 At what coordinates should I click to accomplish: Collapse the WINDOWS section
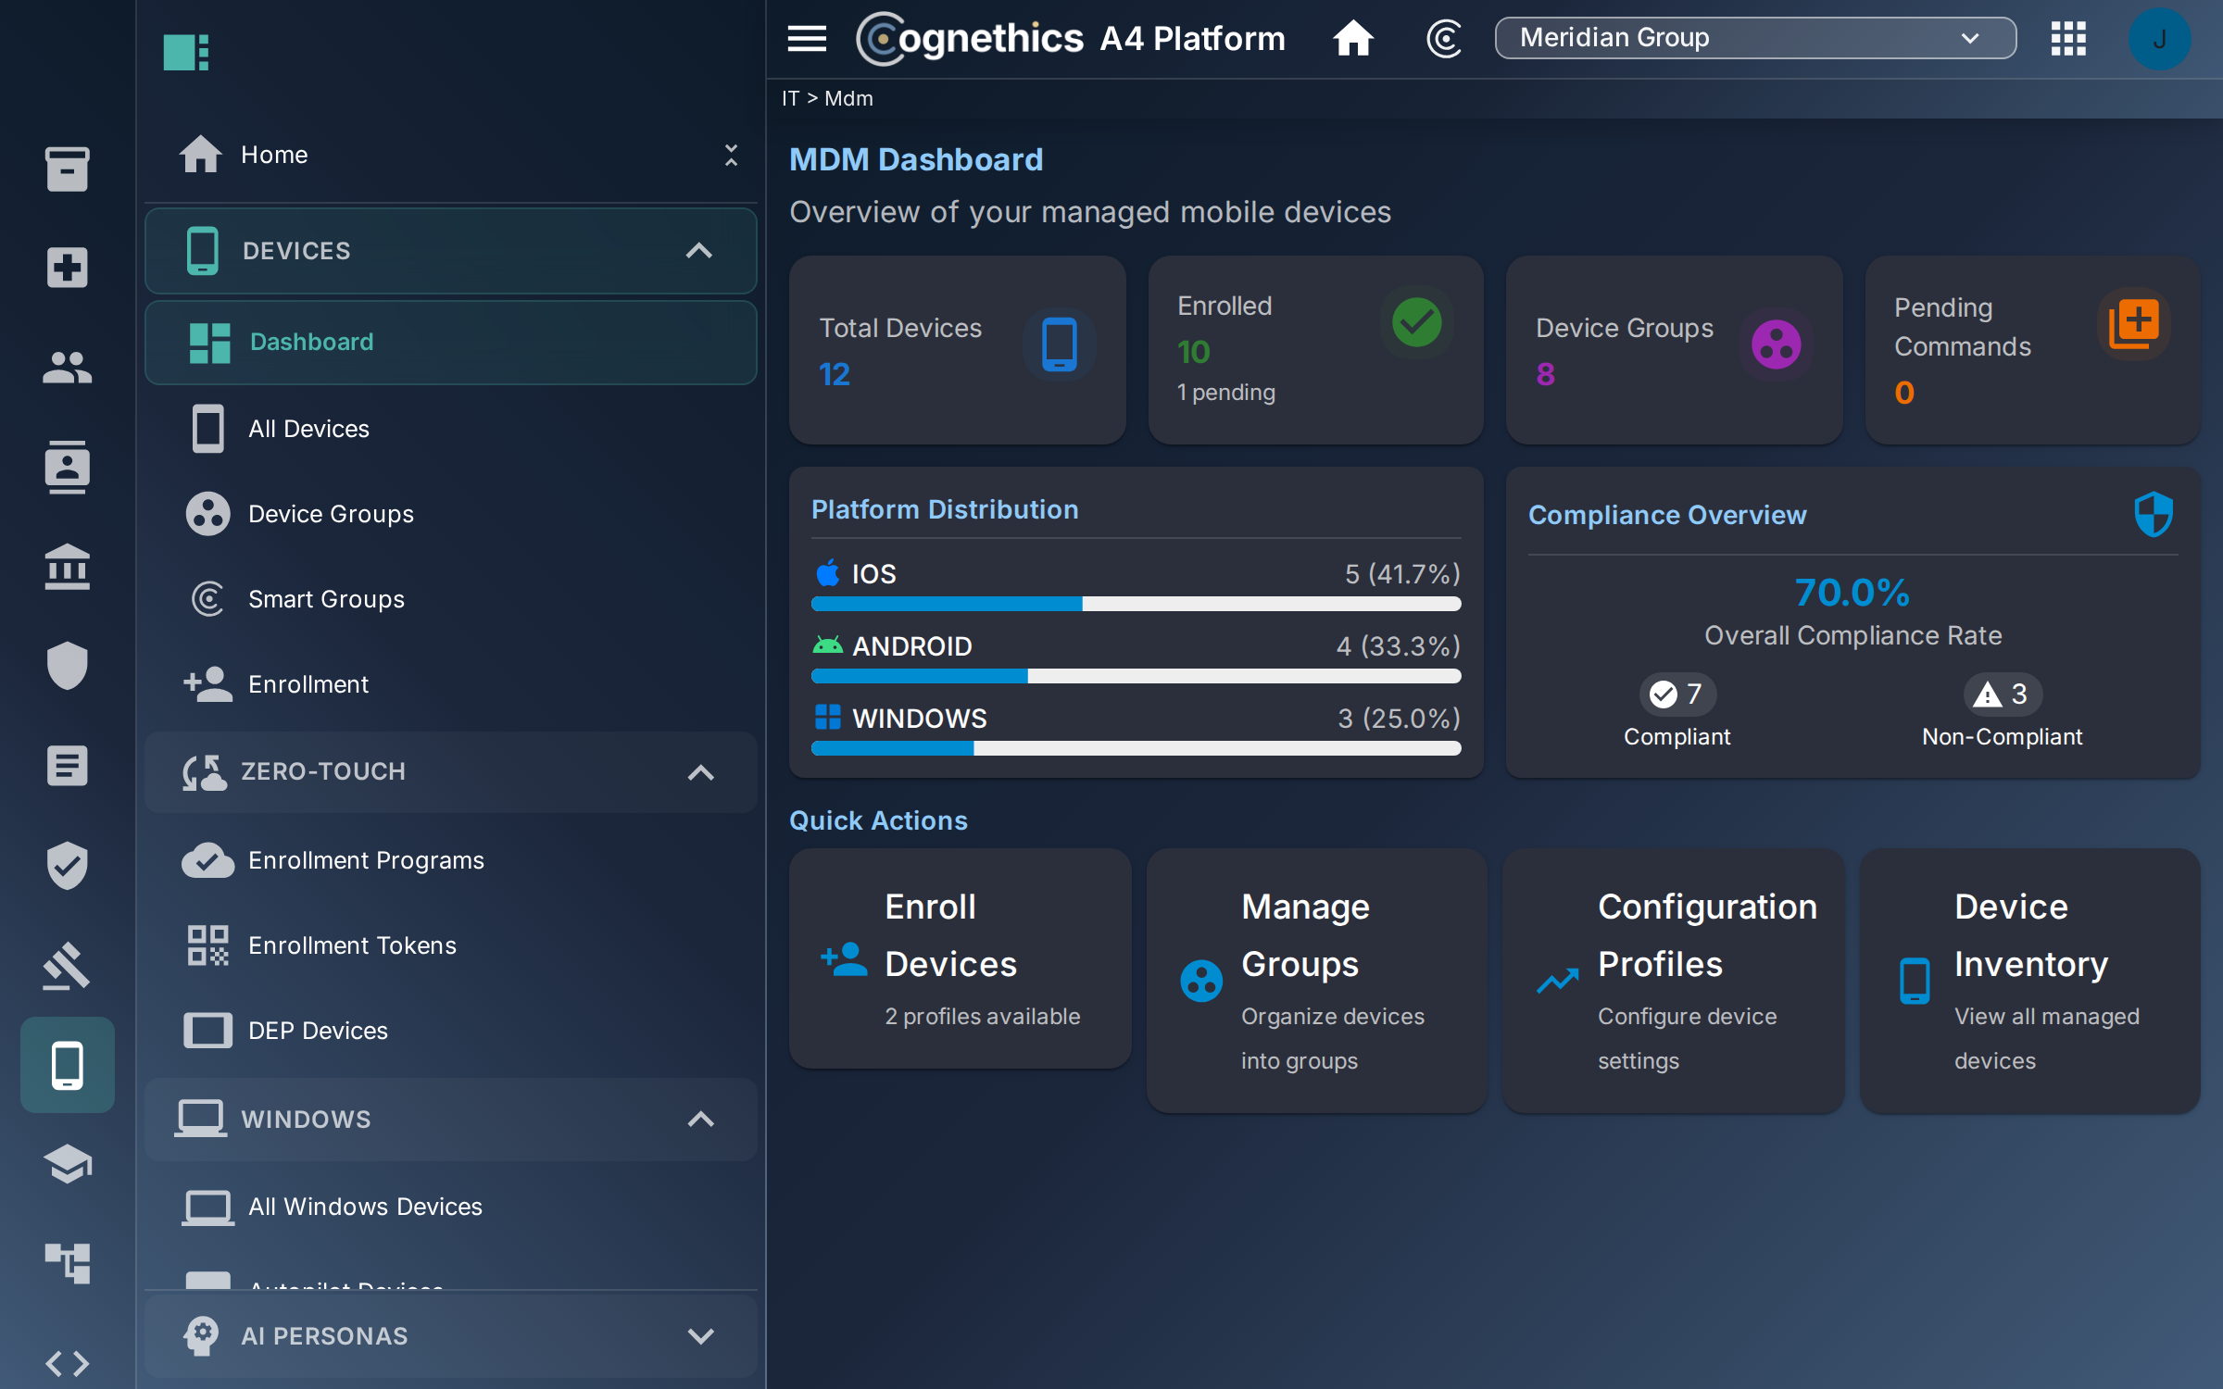pyautogui.click(x=451, y=1120)
